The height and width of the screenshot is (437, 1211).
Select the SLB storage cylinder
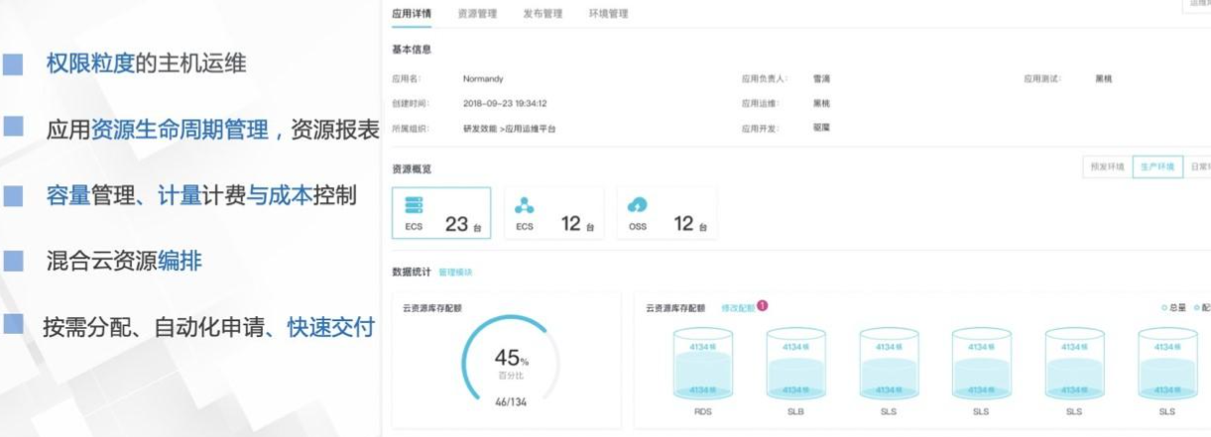pyautogui.click(x=796, y=364)
